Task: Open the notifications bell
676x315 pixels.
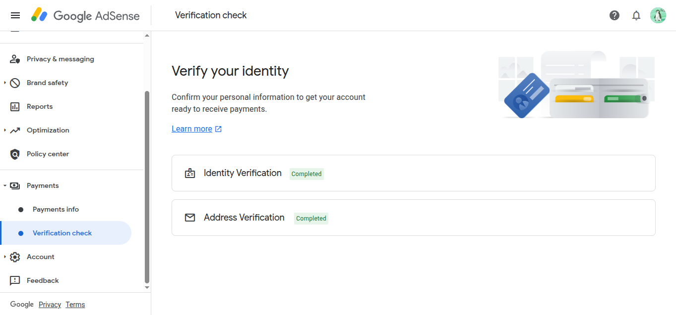Action: [636, 15]
